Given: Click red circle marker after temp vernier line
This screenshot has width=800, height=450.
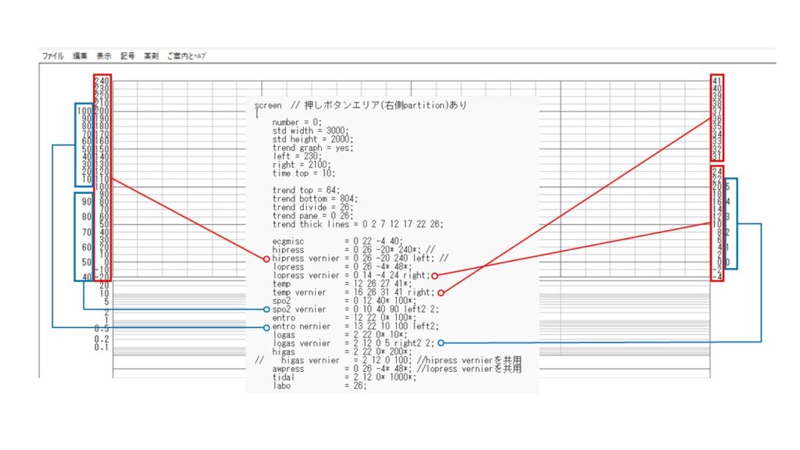Looking at the screenshot, I should (441, 293).
